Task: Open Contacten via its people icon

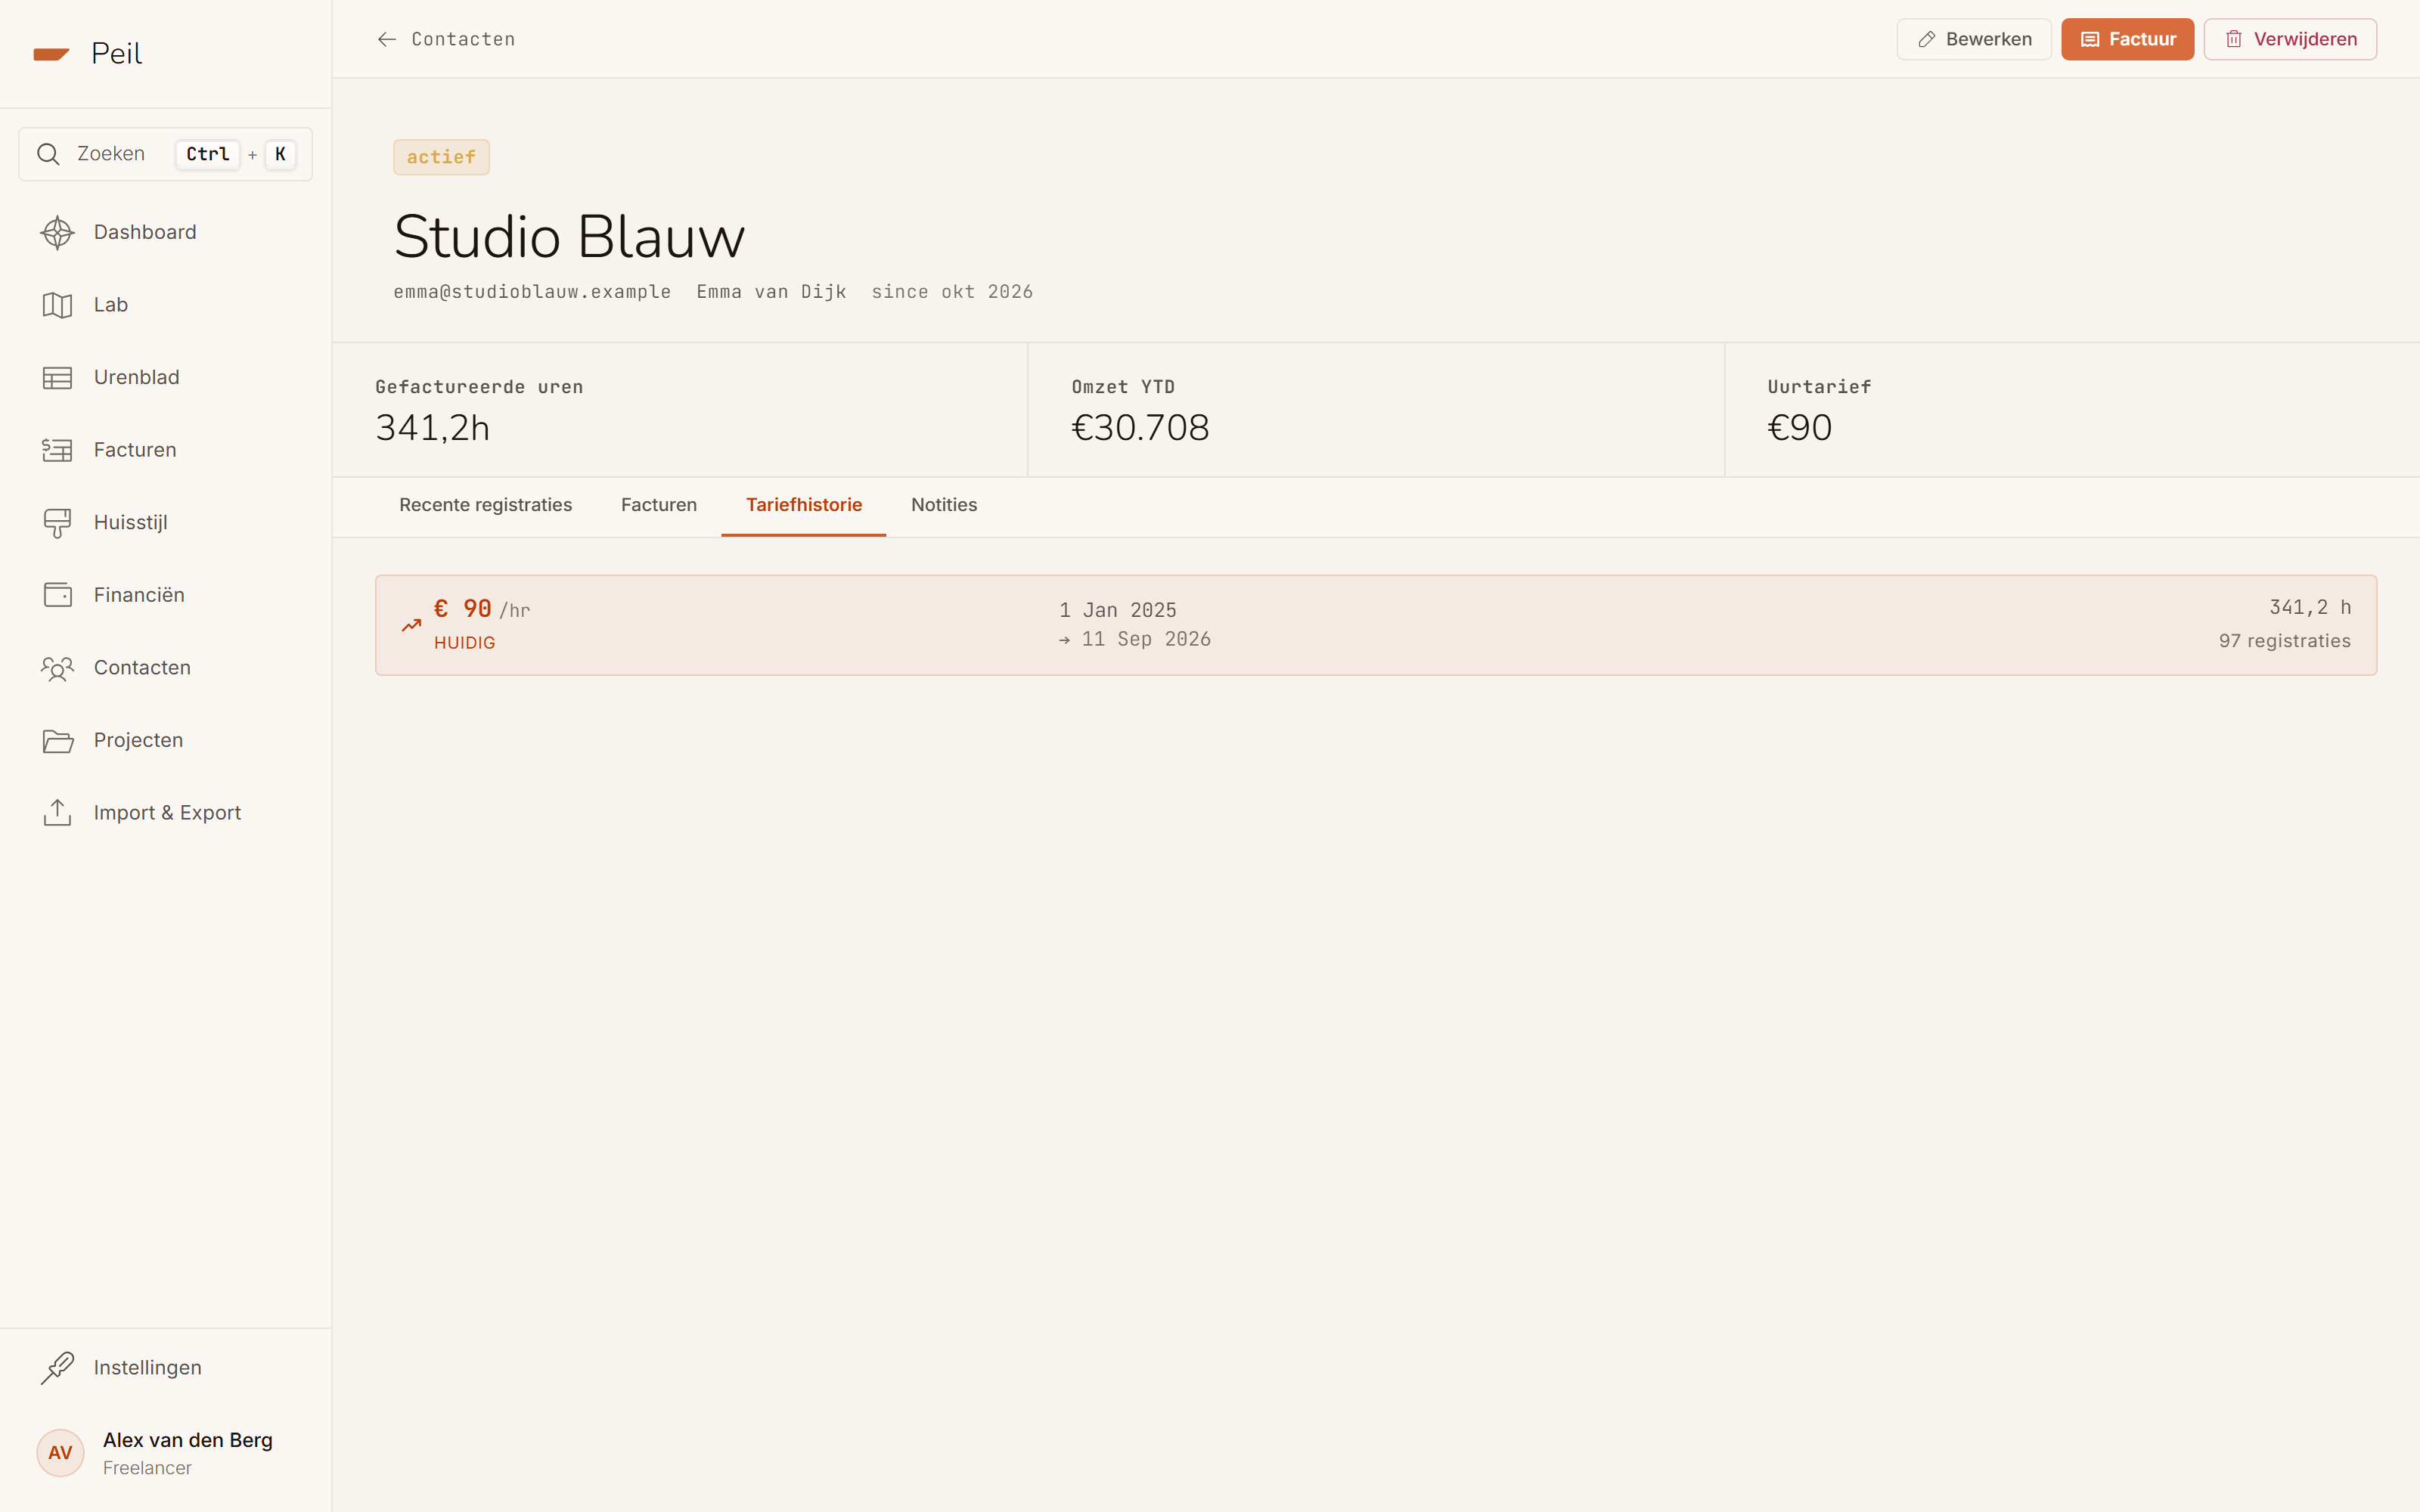Action: click(57, 668)
